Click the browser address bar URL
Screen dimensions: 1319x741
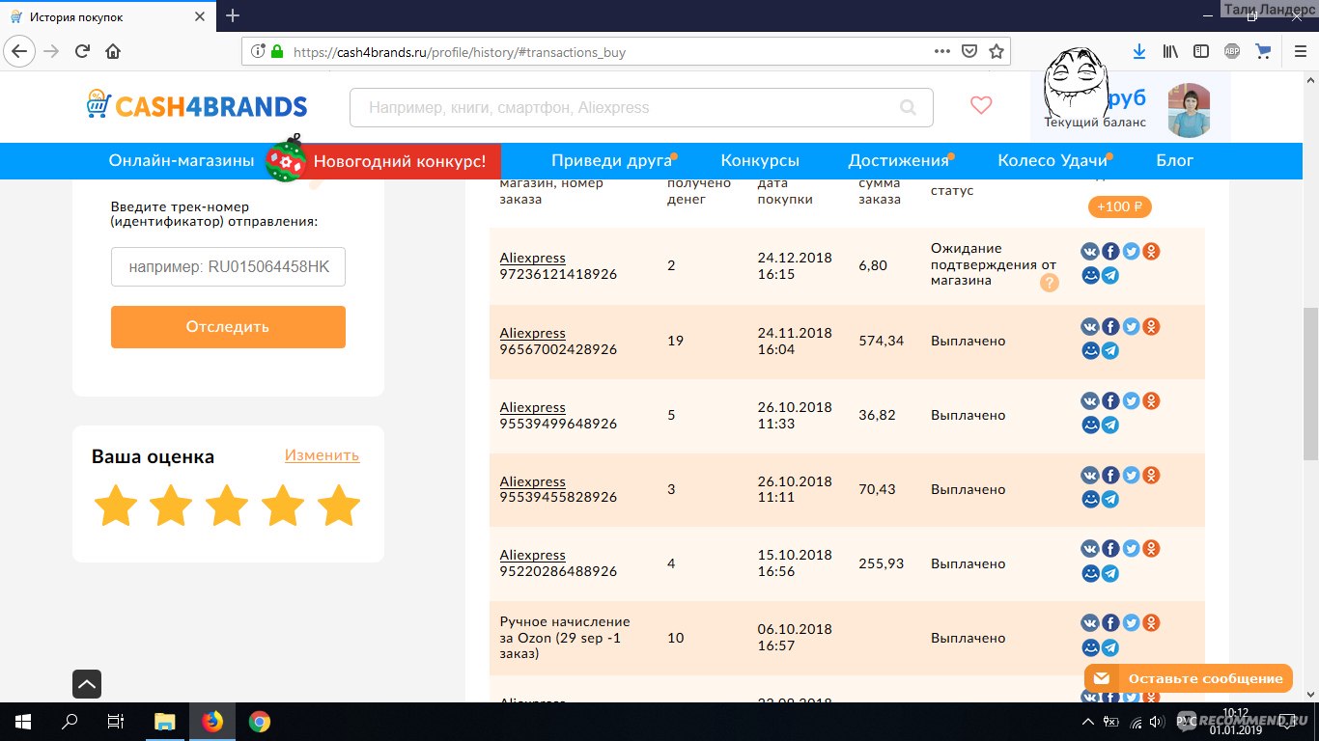pos(459,52)
